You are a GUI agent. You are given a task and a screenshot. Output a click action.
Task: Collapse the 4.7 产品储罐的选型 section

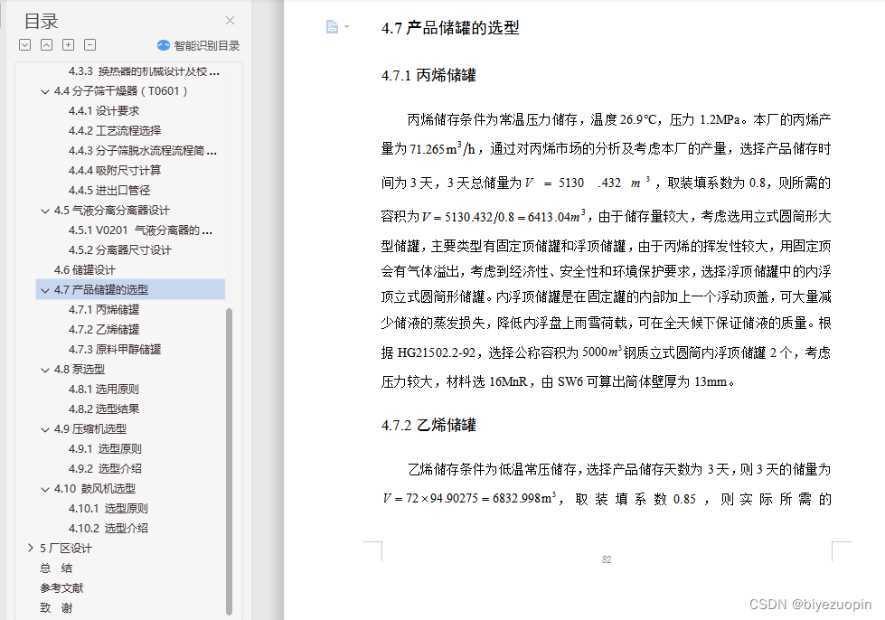[x=44, y=289]
